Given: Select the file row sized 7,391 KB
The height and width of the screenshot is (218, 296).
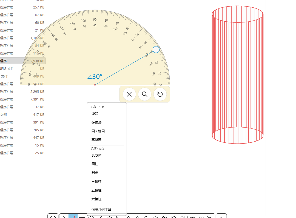Looking at the screenshot, I should pos(23,99).
